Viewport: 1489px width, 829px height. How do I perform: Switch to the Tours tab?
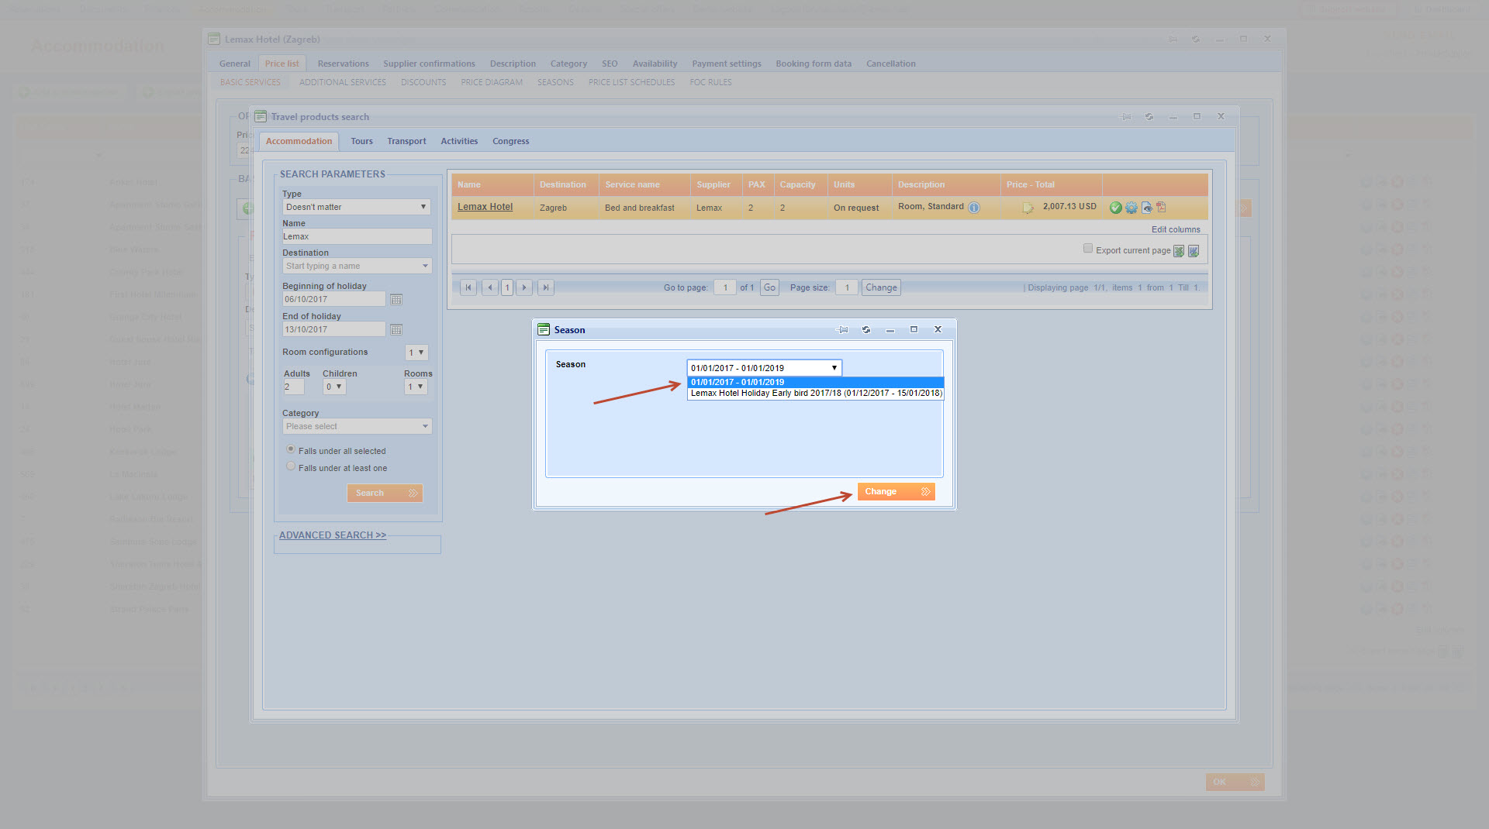tap(361, 141)
